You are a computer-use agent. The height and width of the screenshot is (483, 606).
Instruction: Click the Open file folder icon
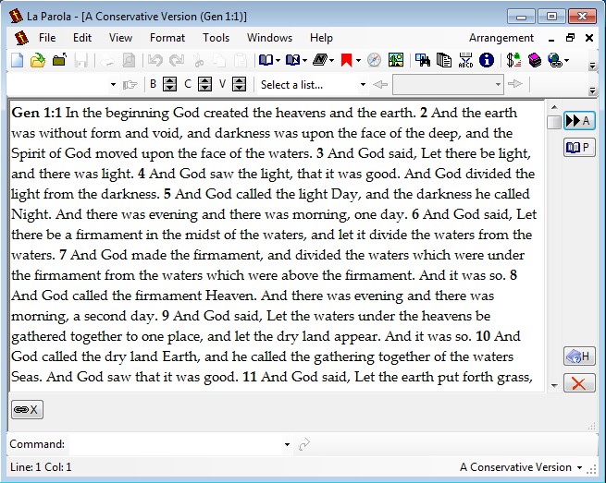click(x=37, y=61)
